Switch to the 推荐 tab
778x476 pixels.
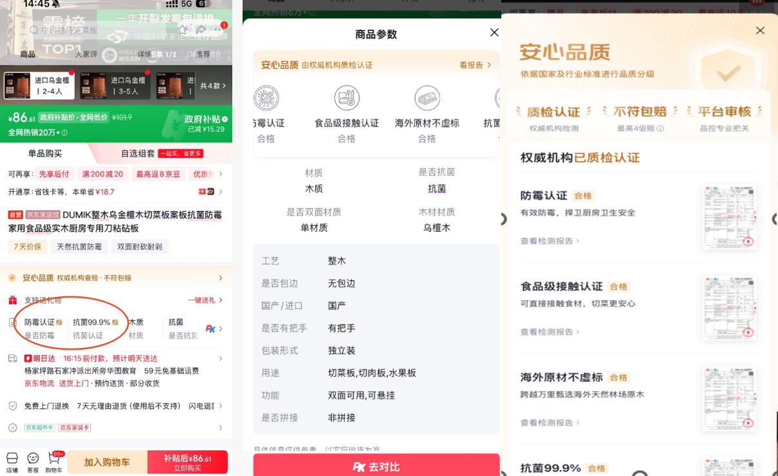[203, 55]
